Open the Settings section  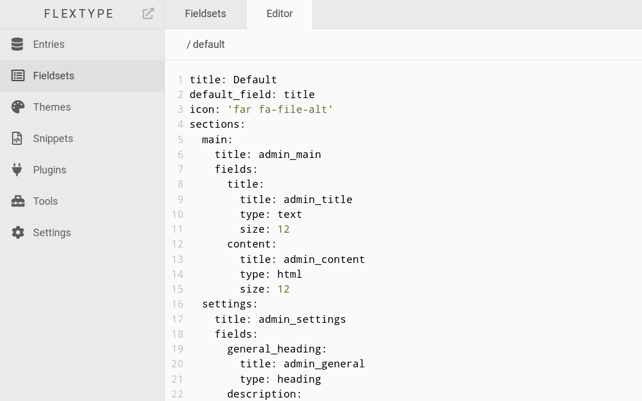(x=82, y=233)
